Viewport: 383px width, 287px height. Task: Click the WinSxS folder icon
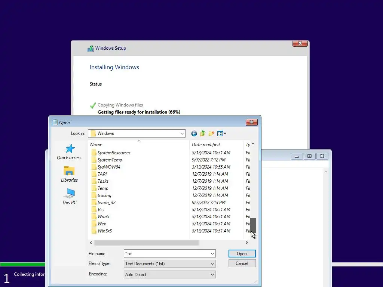point(94,231)
